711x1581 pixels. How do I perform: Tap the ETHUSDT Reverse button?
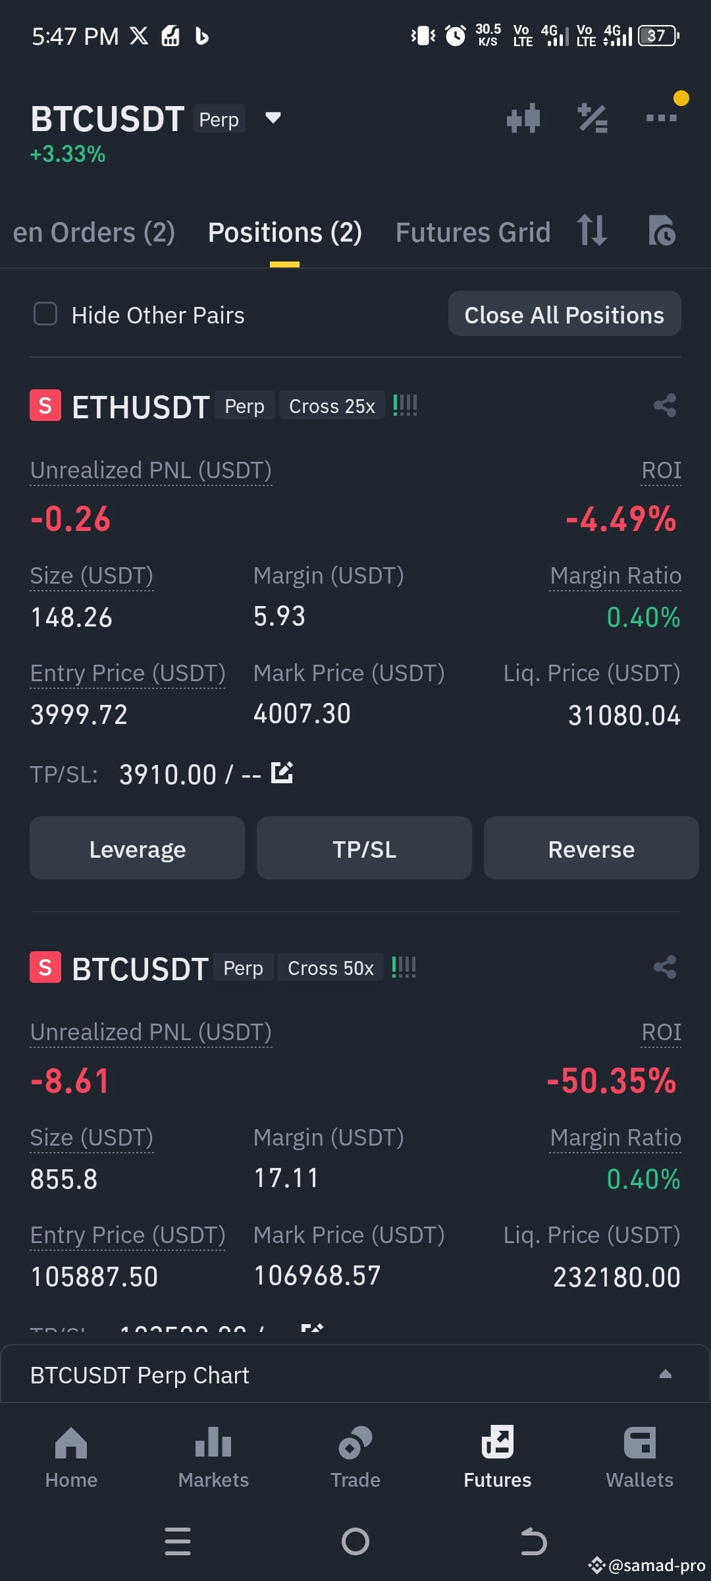pyautogui.click(x=591, y=848)
